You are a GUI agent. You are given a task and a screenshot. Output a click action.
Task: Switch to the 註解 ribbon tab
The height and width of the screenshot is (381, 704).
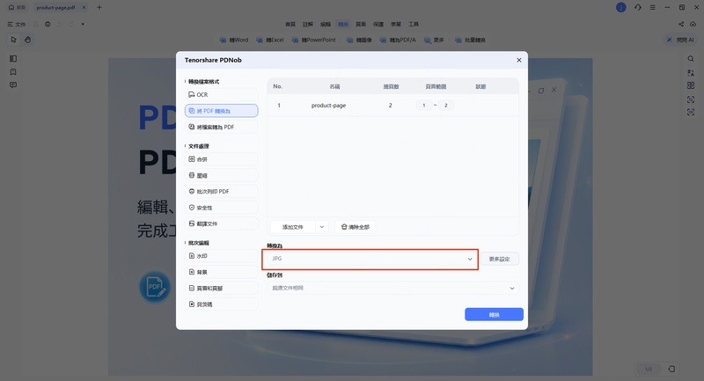(307, 25)
